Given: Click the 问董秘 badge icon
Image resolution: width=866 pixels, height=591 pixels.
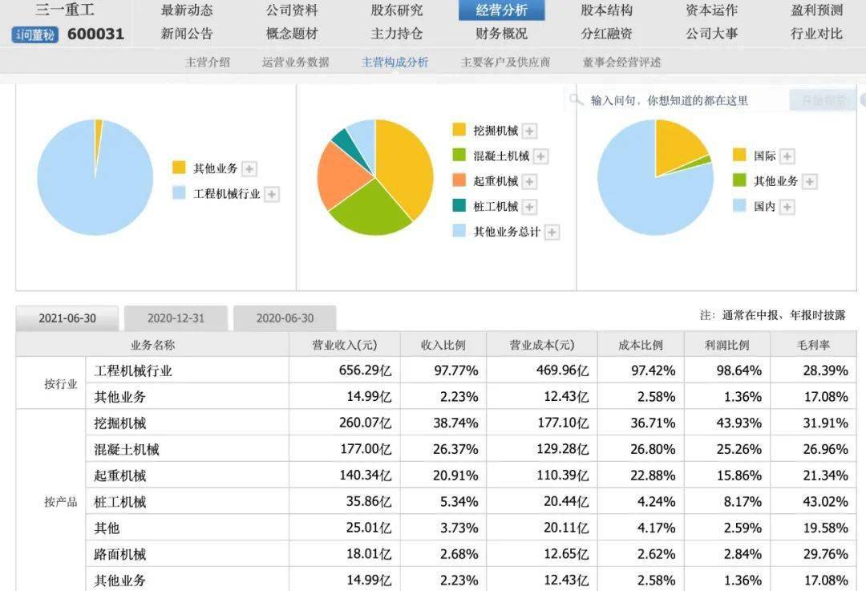Looking at the screenshot, I should (x=34, y=34).
